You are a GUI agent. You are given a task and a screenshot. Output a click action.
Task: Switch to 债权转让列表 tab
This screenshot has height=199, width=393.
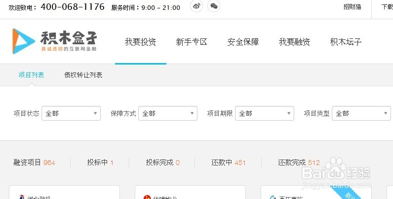coord(83,75)
